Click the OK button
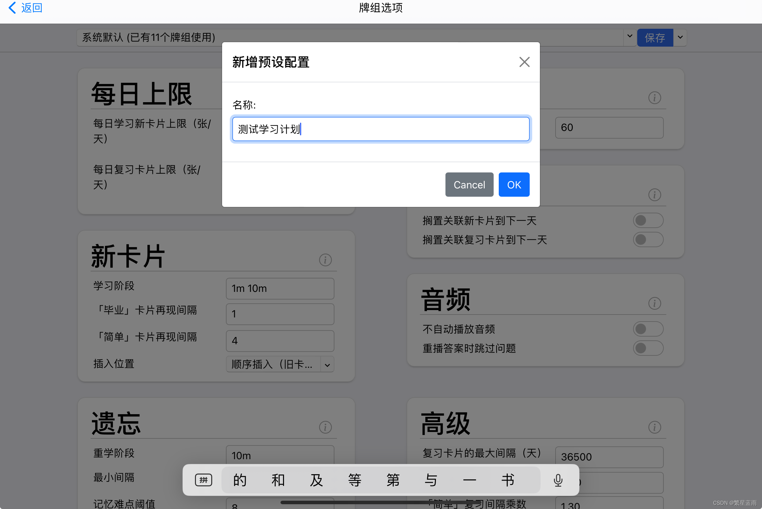The image size is (762, 509). point(514,185)
